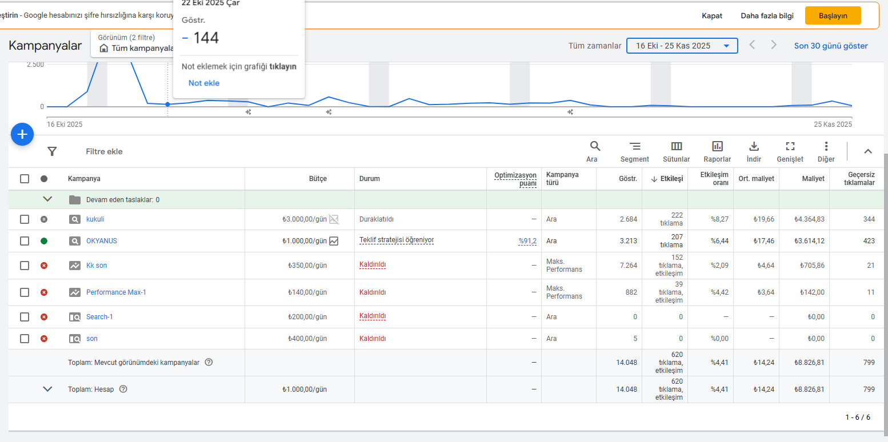
Task: Click the Maliyet column header
Action: [x=813, y=179]
